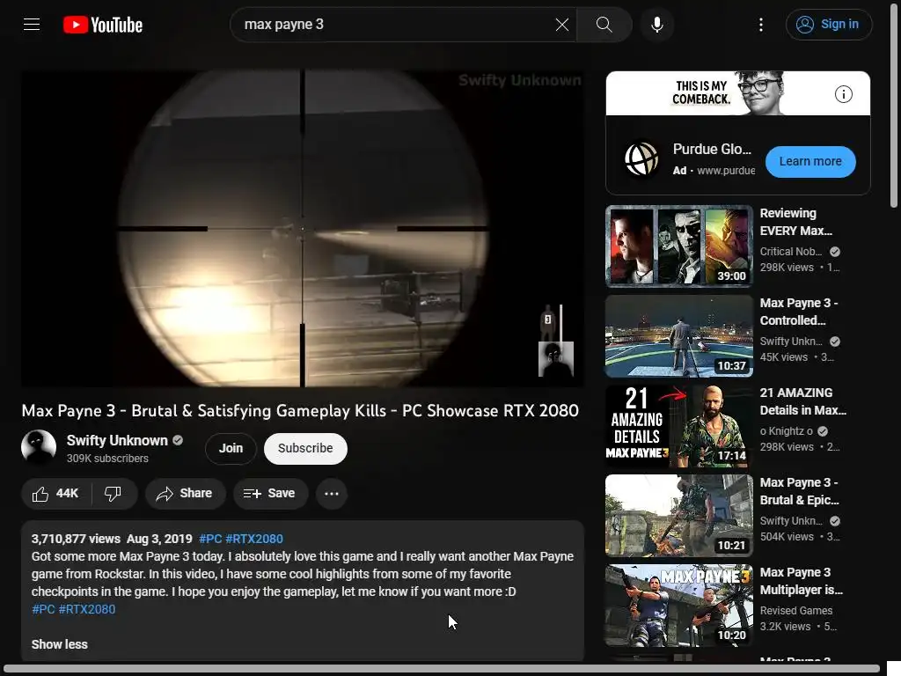
Task: Subscribe to Swifty Unknown
Action: pos(305,448)
